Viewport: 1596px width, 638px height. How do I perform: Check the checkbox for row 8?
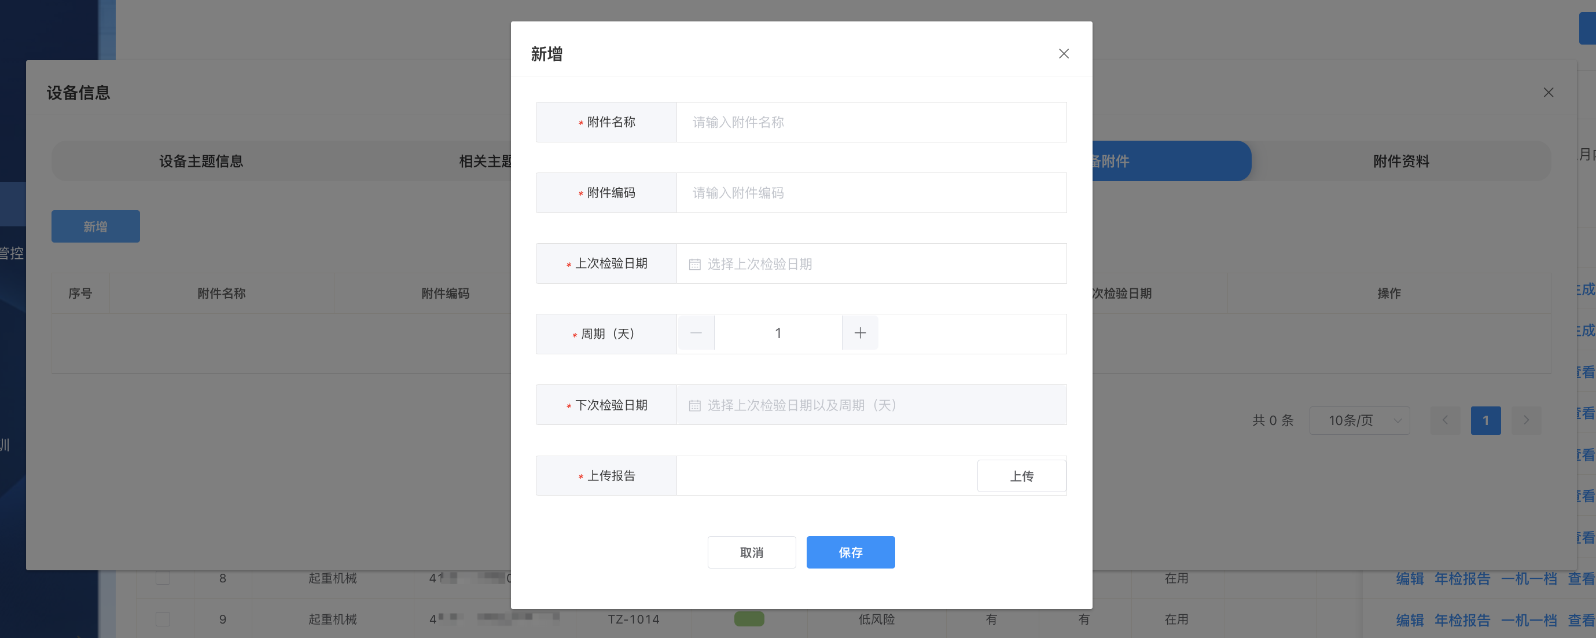click(x=163, y=578)
